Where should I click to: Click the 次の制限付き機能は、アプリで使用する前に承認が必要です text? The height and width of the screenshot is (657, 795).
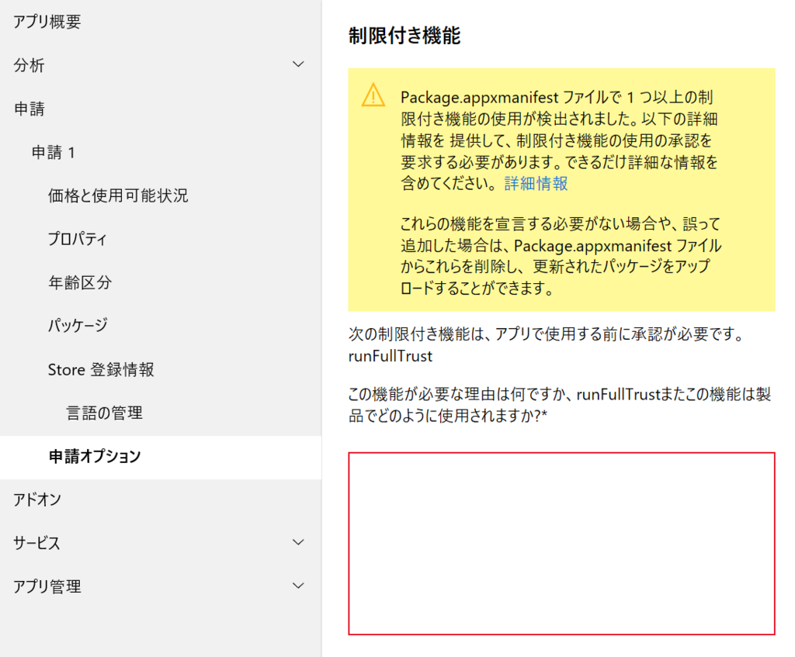[x=546, y=334]
